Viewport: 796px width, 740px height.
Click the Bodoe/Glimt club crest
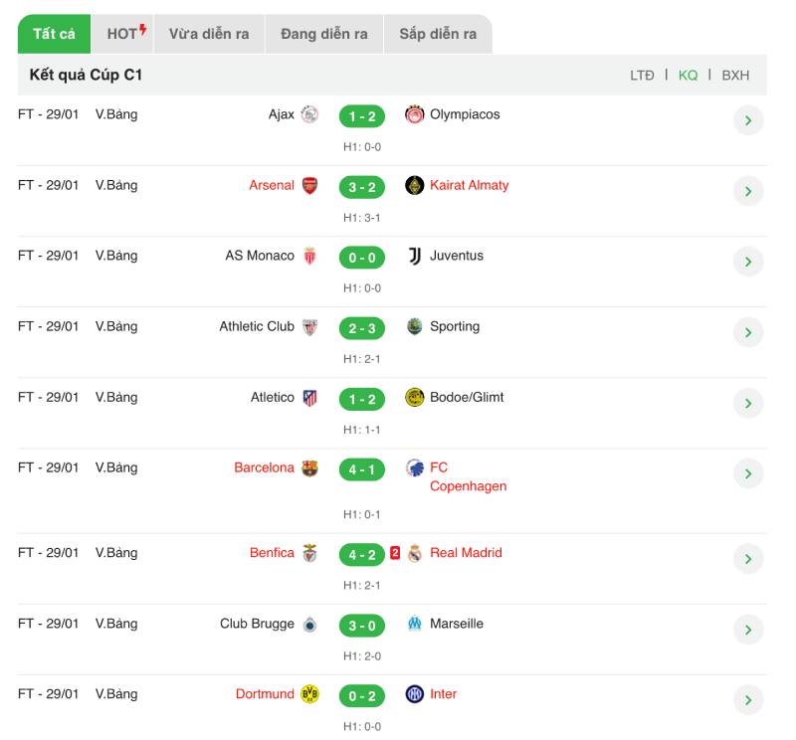(414, 398)
